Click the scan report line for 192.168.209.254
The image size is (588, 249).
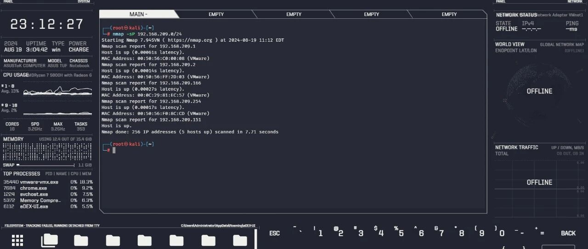click(151, 101)
